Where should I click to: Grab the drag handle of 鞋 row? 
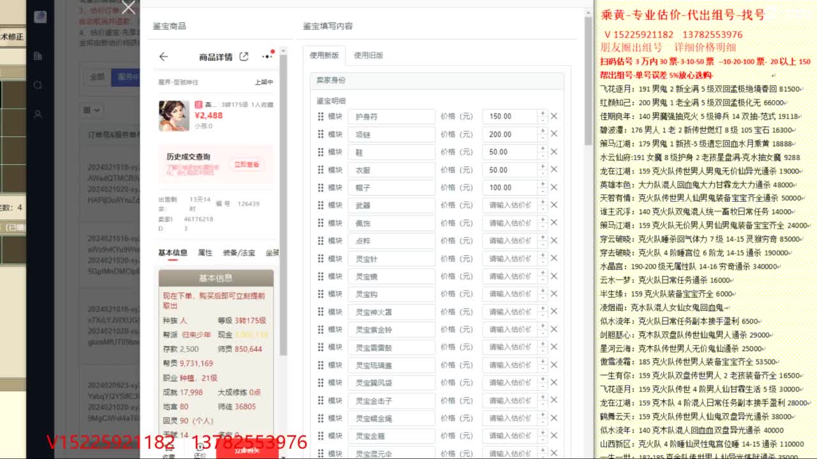click(x=320, y=152)
